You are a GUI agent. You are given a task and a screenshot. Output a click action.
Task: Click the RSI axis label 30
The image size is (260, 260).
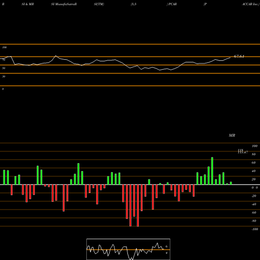[4, 76]
